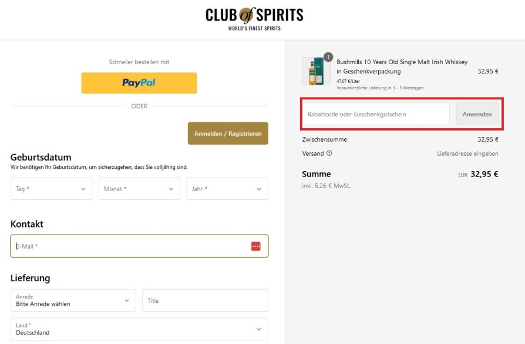Click the Summe total price amount
The height and width of the screenshot is (344, 525).
click(x=484, y=174)
